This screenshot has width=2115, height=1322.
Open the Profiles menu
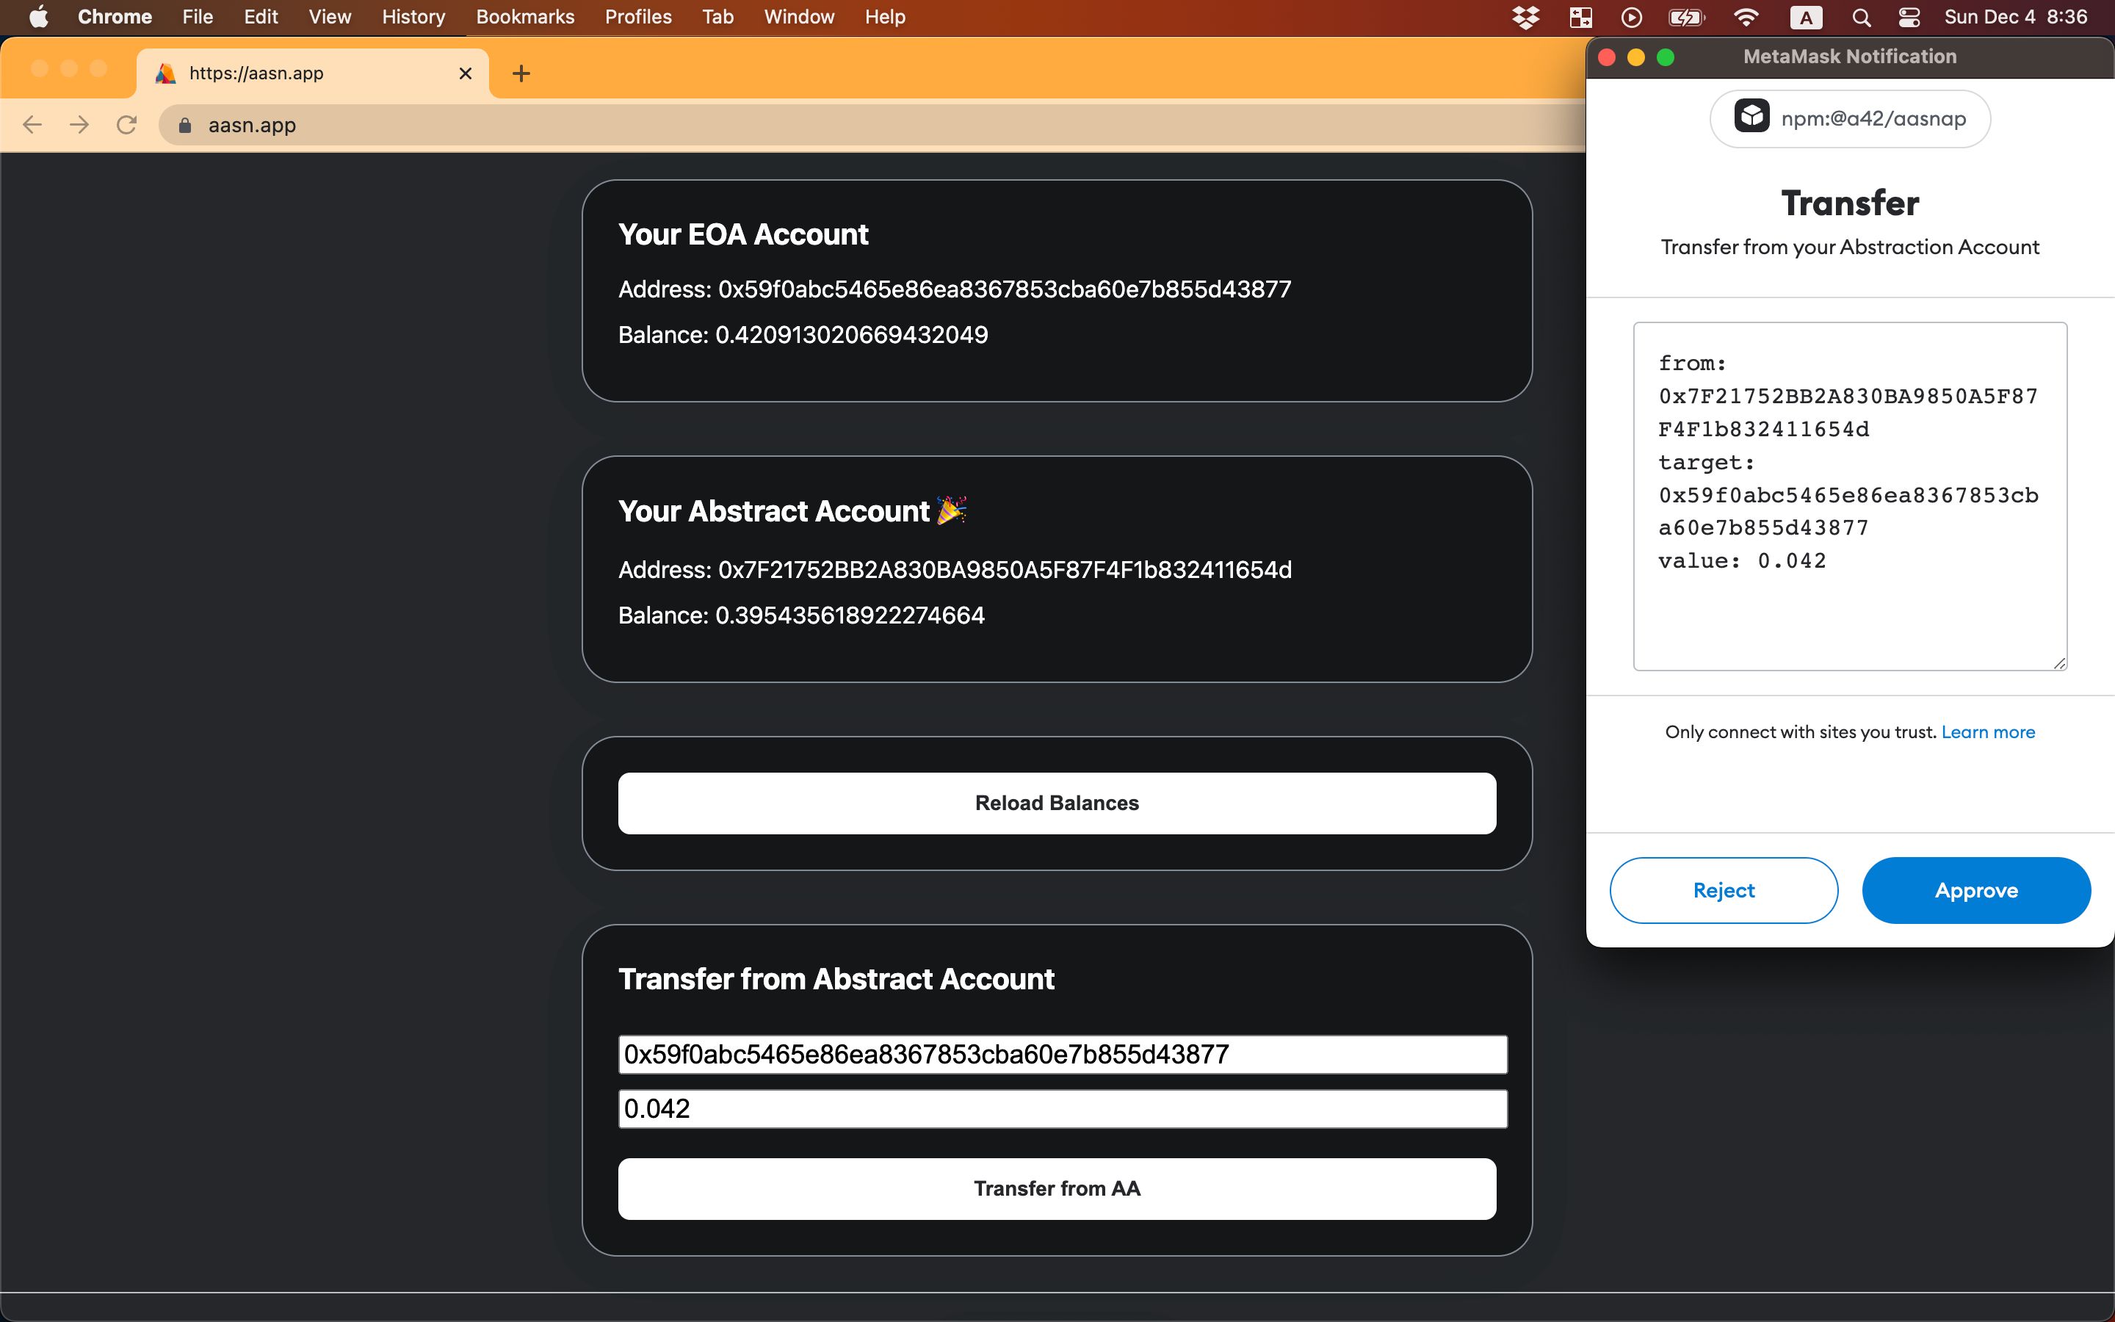[x=638, y=17]
